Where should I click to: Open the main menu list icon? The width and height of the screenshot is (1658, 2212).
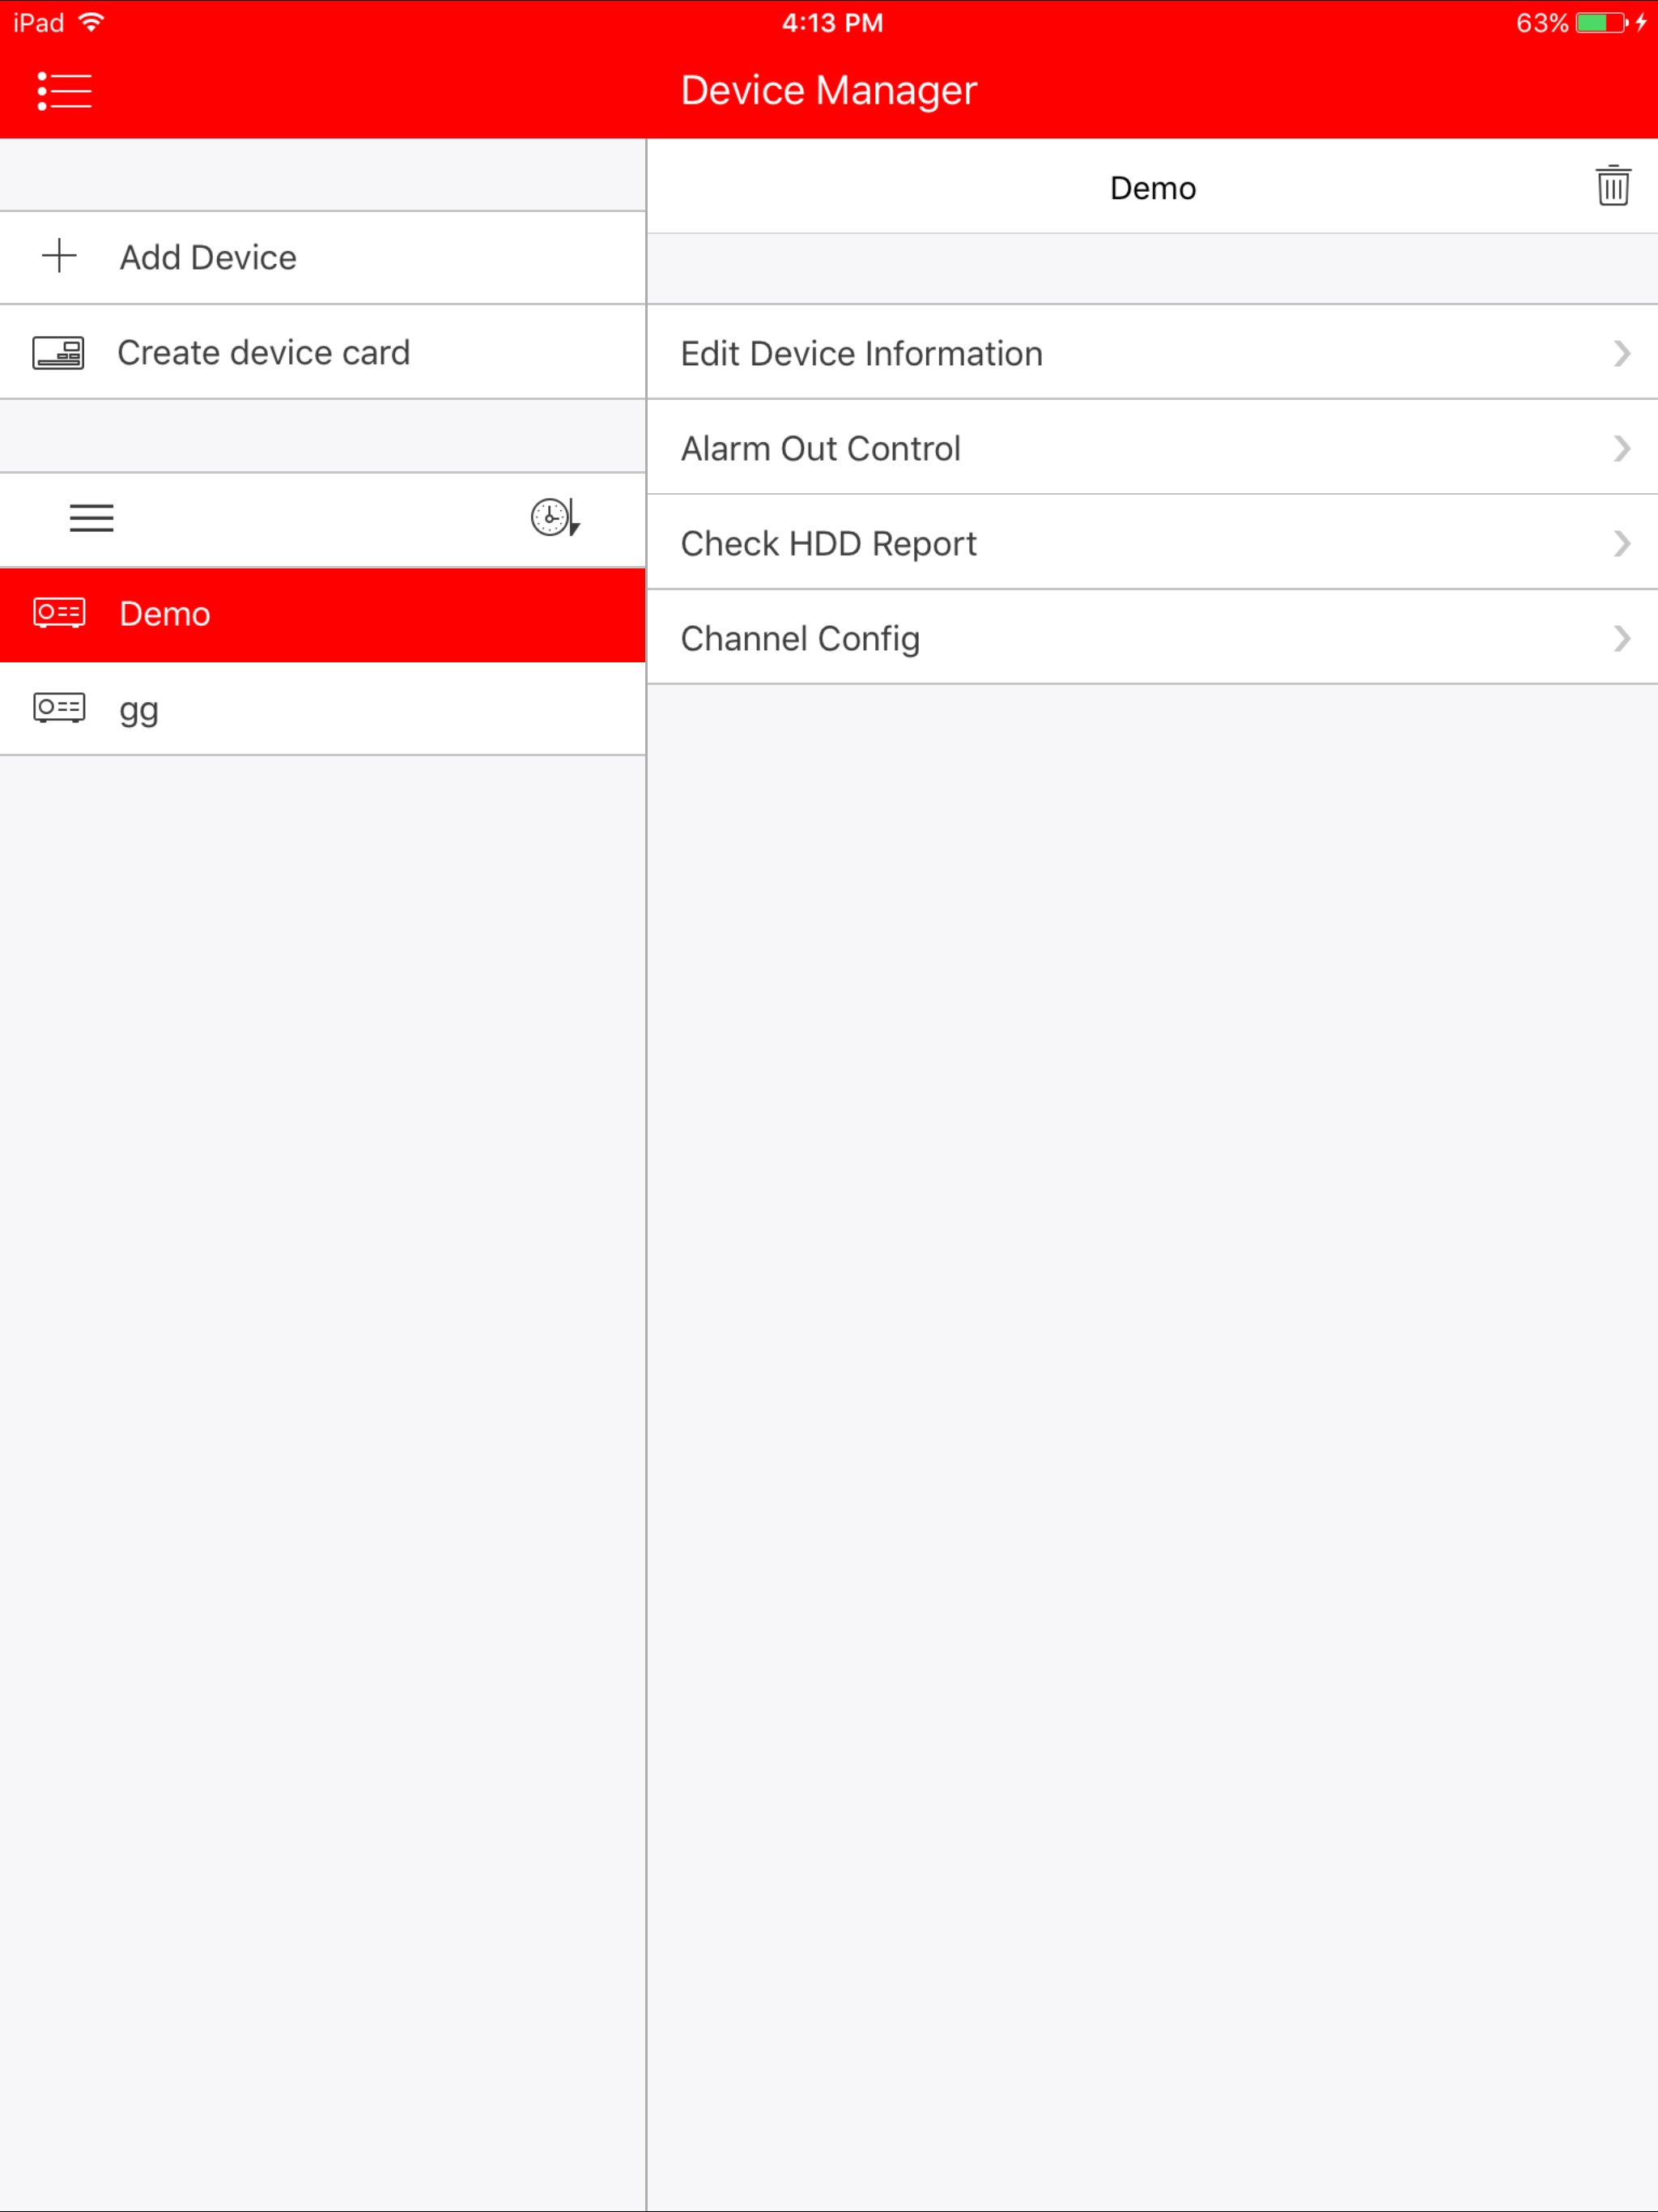click(x=64, y=91)
